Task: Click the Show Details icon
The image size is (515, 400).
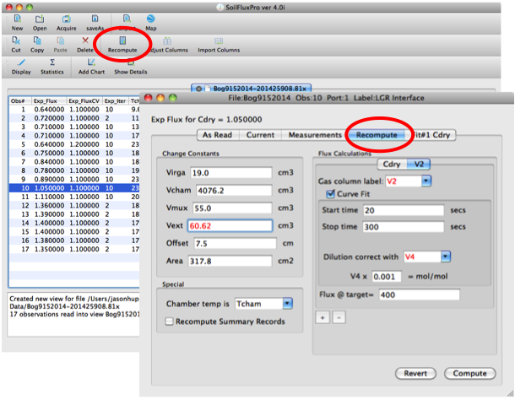Action: (x=130, y=67)
